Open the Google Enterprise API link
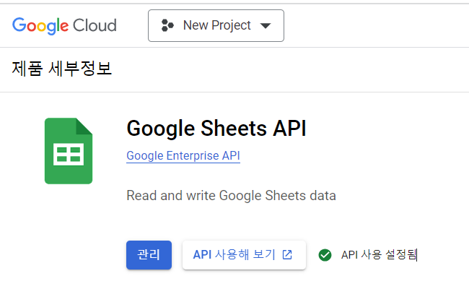This screenshot has width=469, height=289. pos(183,156)
